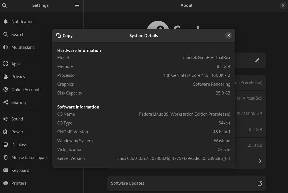The height and width of the screenshot is (193, 288).
Task: Click the Privacy hand icon
Action: [6, 77]
